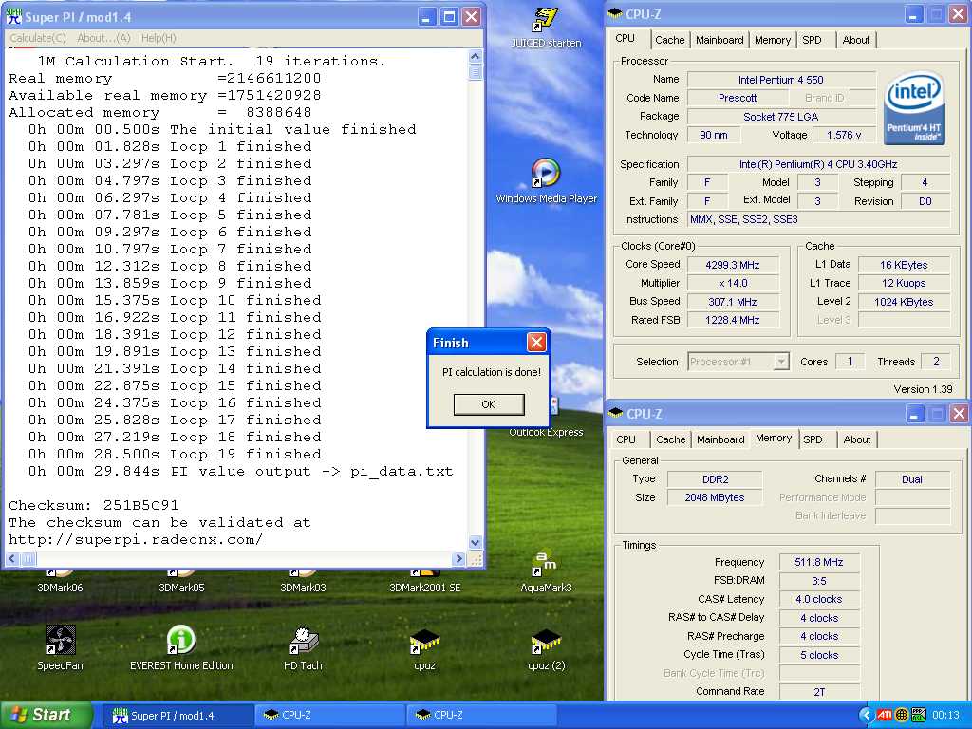Click the Core Speed 4299.3 MHz field
Image resolution: width=972 pixels, height=729 pixels.
tap(733, 265)
